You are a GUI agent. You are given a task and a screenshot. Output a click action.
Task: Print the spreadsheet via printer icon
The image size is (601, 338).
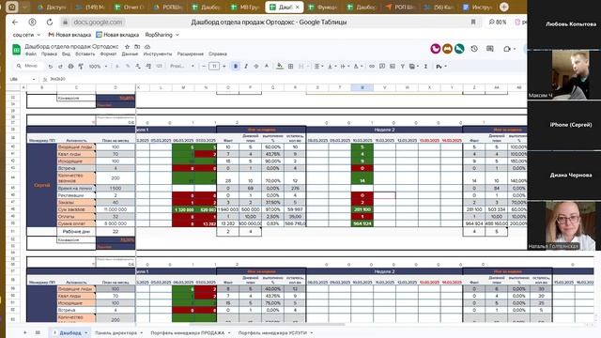coord(70,67)
